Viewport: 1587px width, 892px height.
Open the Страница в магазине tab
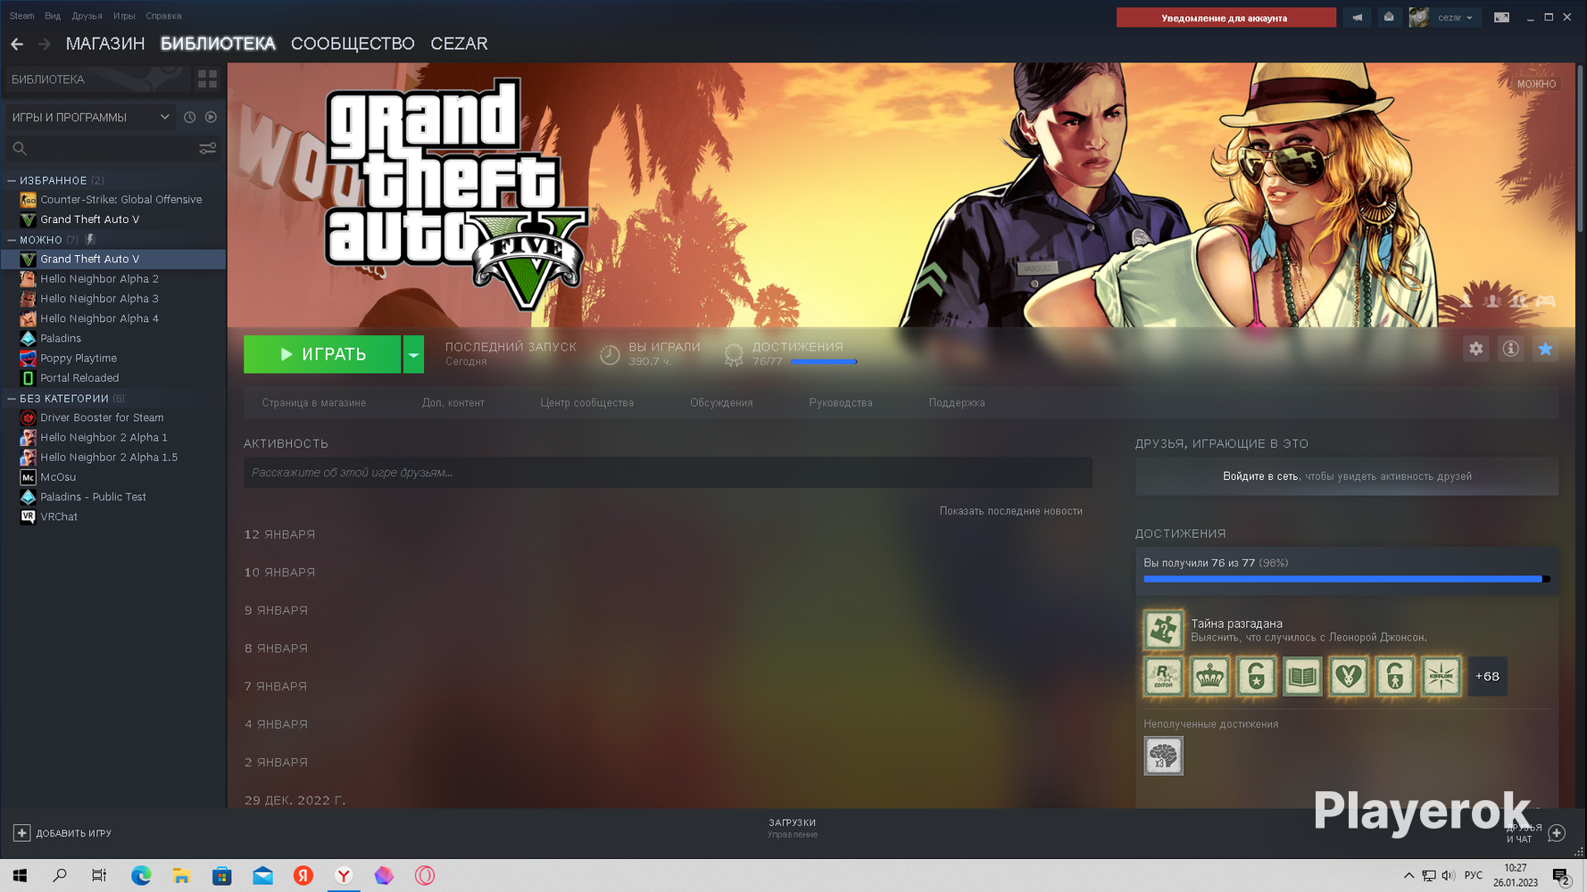point(314,403)
